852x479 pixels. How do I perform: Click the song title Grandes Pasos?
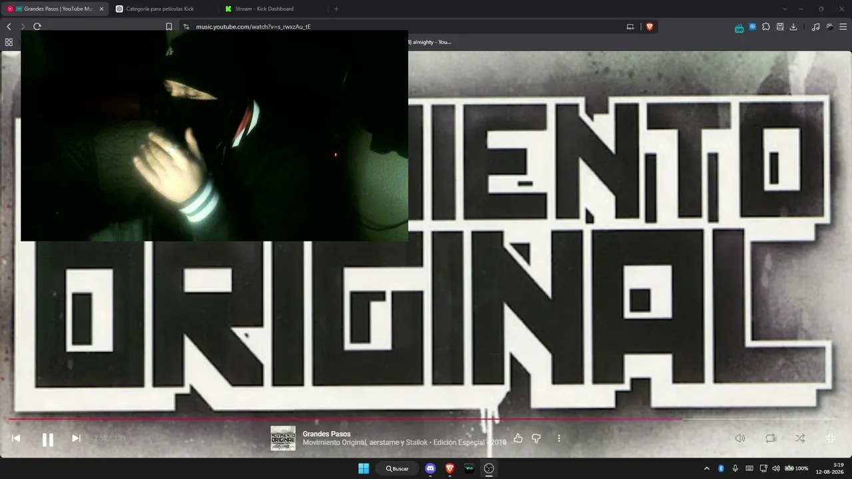pos(326,434)
